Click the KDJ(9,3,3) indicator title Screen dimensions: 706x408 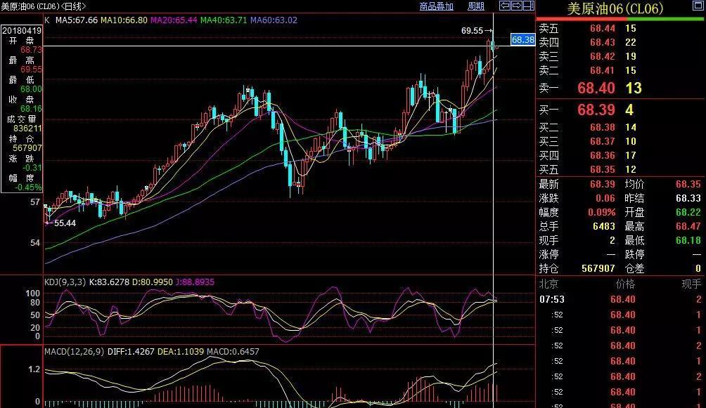coord(65,282)
